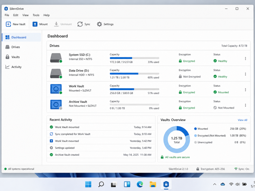The width and height of the screenshot is (255, 191).
Task: Click the Settings label in toolbar
Action: 108,24
